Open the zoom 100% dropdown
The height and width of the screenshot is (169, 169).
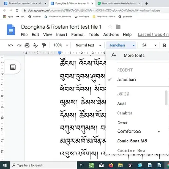[x=61, y=45]
